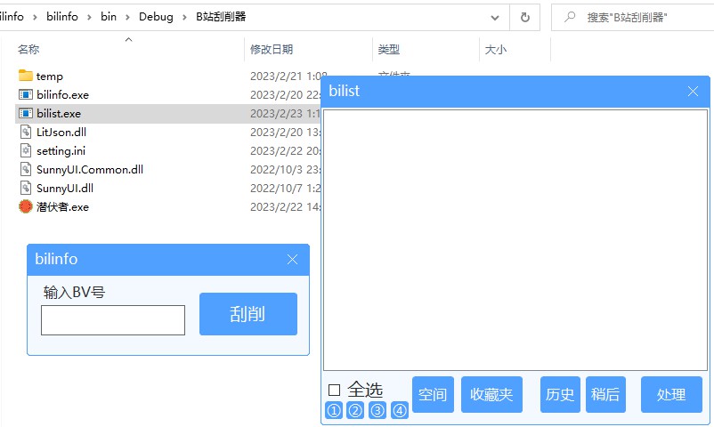Click the temp folder icon

[x=25, y=76]
